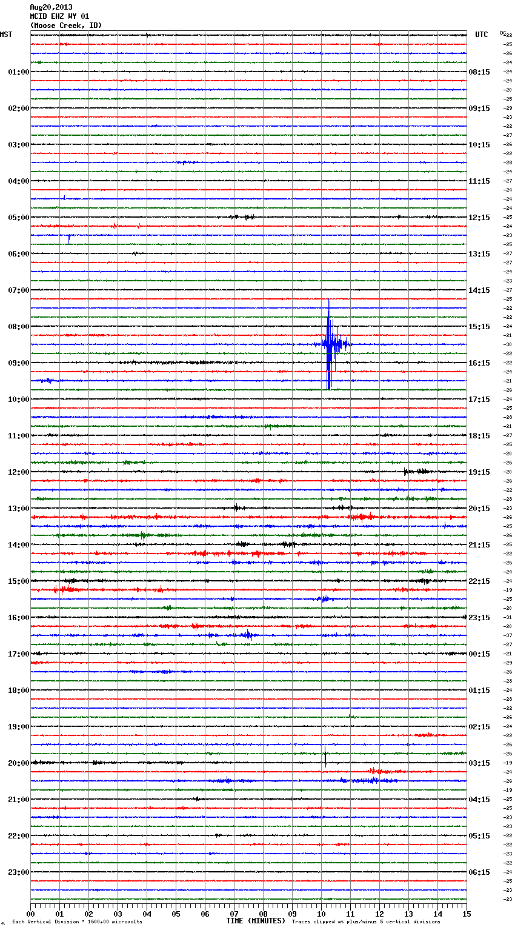This screenshot has height=930, width=515.
Task: Select the 08:00 MST time label
Action: click(x=19, y=327)
